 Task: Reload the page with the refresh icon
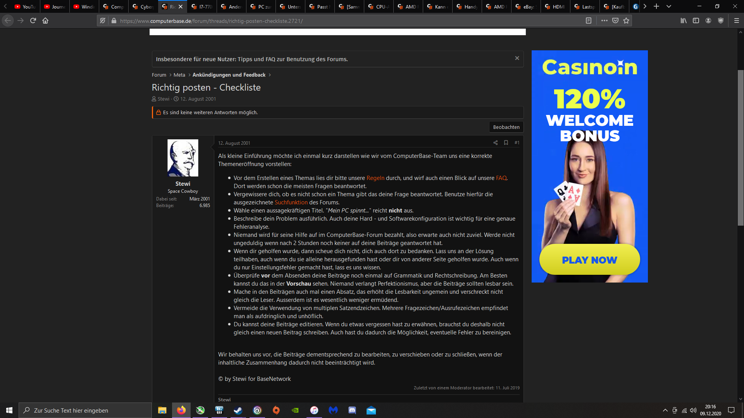[x=33, y=21]
